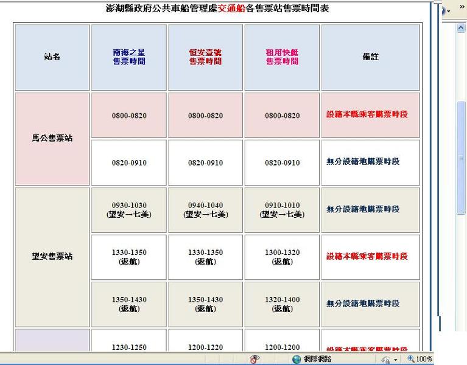Open the dropdown arrow beside the security icon
The image size is (467, 365).
tap(395, 360)
